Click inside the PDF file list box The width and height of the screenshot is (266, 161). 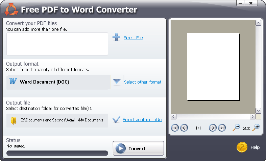click(x=57, y=44)
